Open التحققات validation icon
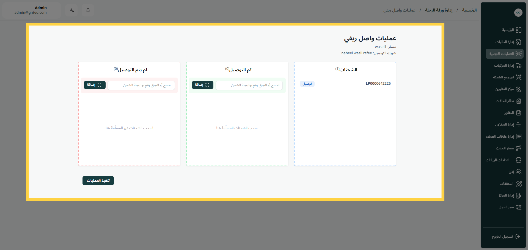The height and width of the screenshot is (250, 528). [x=519, y=184]
